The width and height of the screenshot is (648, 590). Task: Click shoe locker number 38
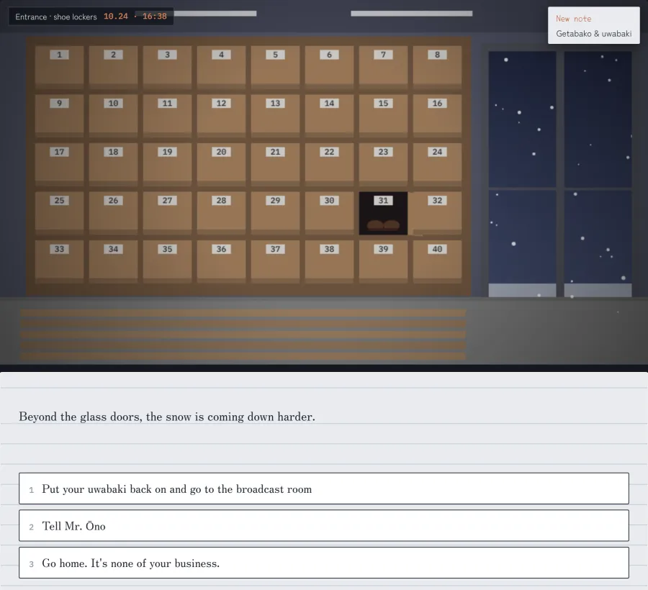[329, 262]
